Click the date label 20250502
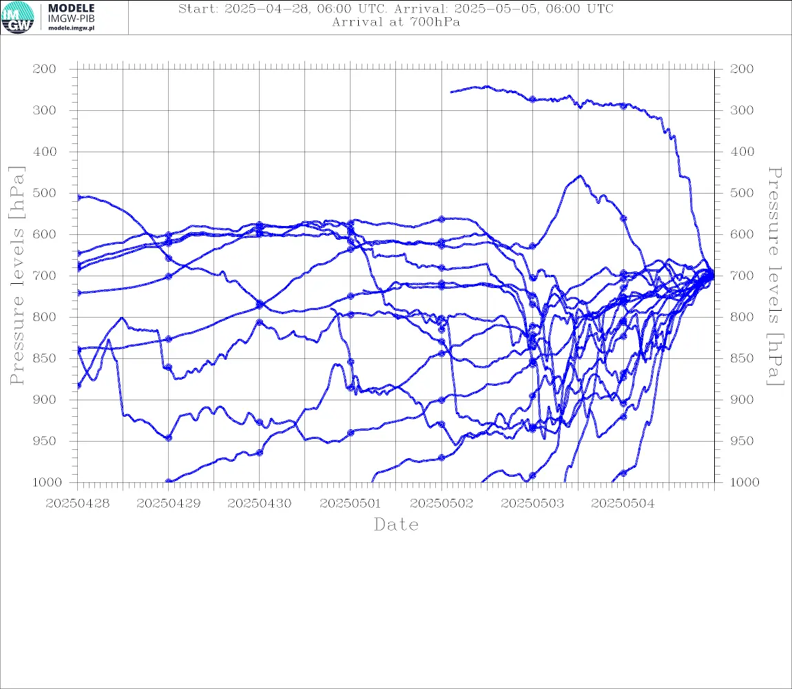 coord(441,504)
